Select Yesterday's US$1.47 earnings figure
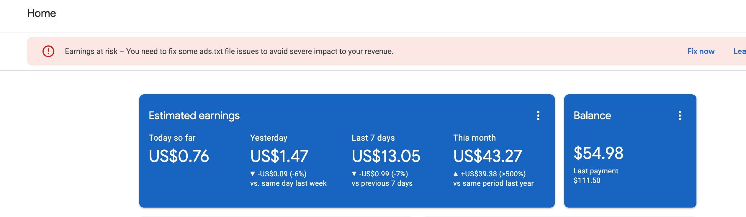 click(279, 156)
